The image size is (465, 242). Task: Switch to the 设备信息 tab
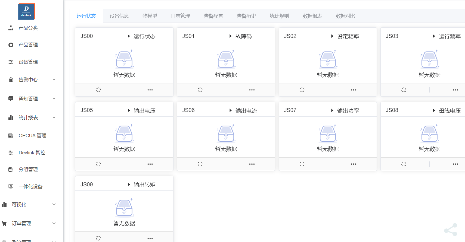pos(119,16)
